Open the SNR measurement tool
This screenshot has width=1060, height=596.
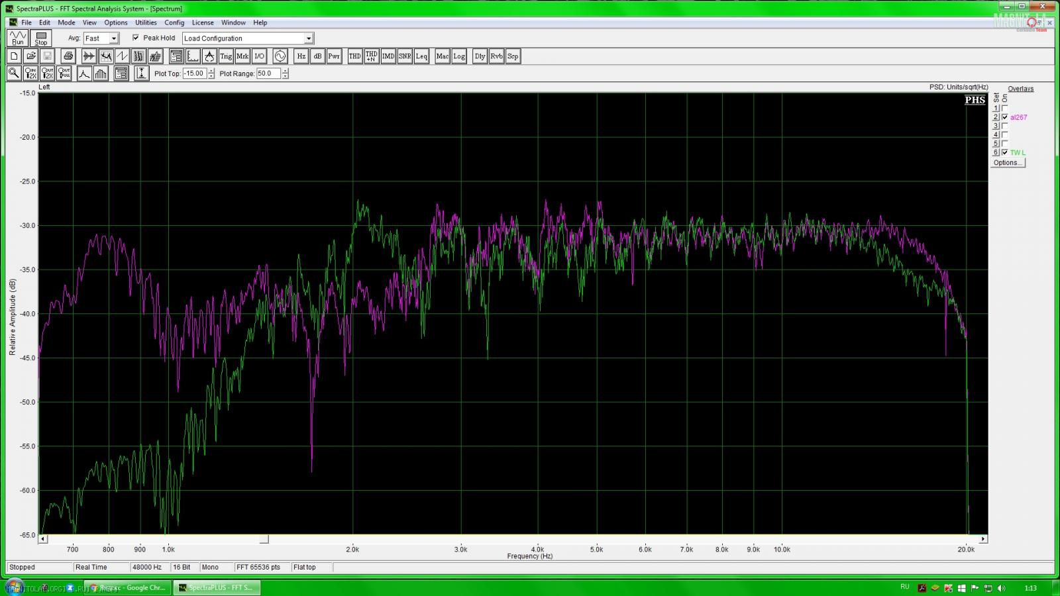405,56
